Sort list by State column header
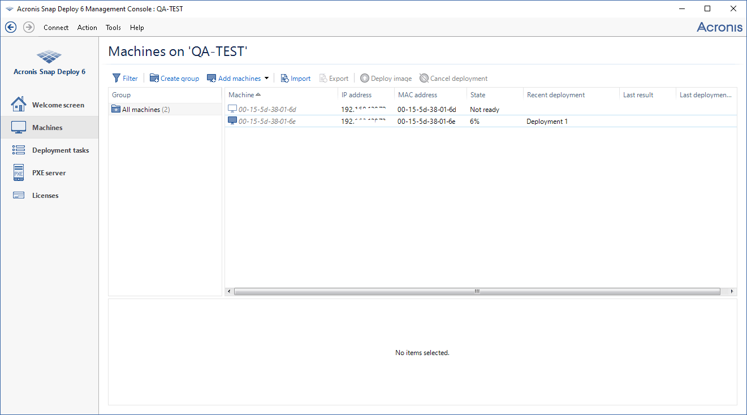The height and width of the screenshot is (415, 747). pos(478,95)
